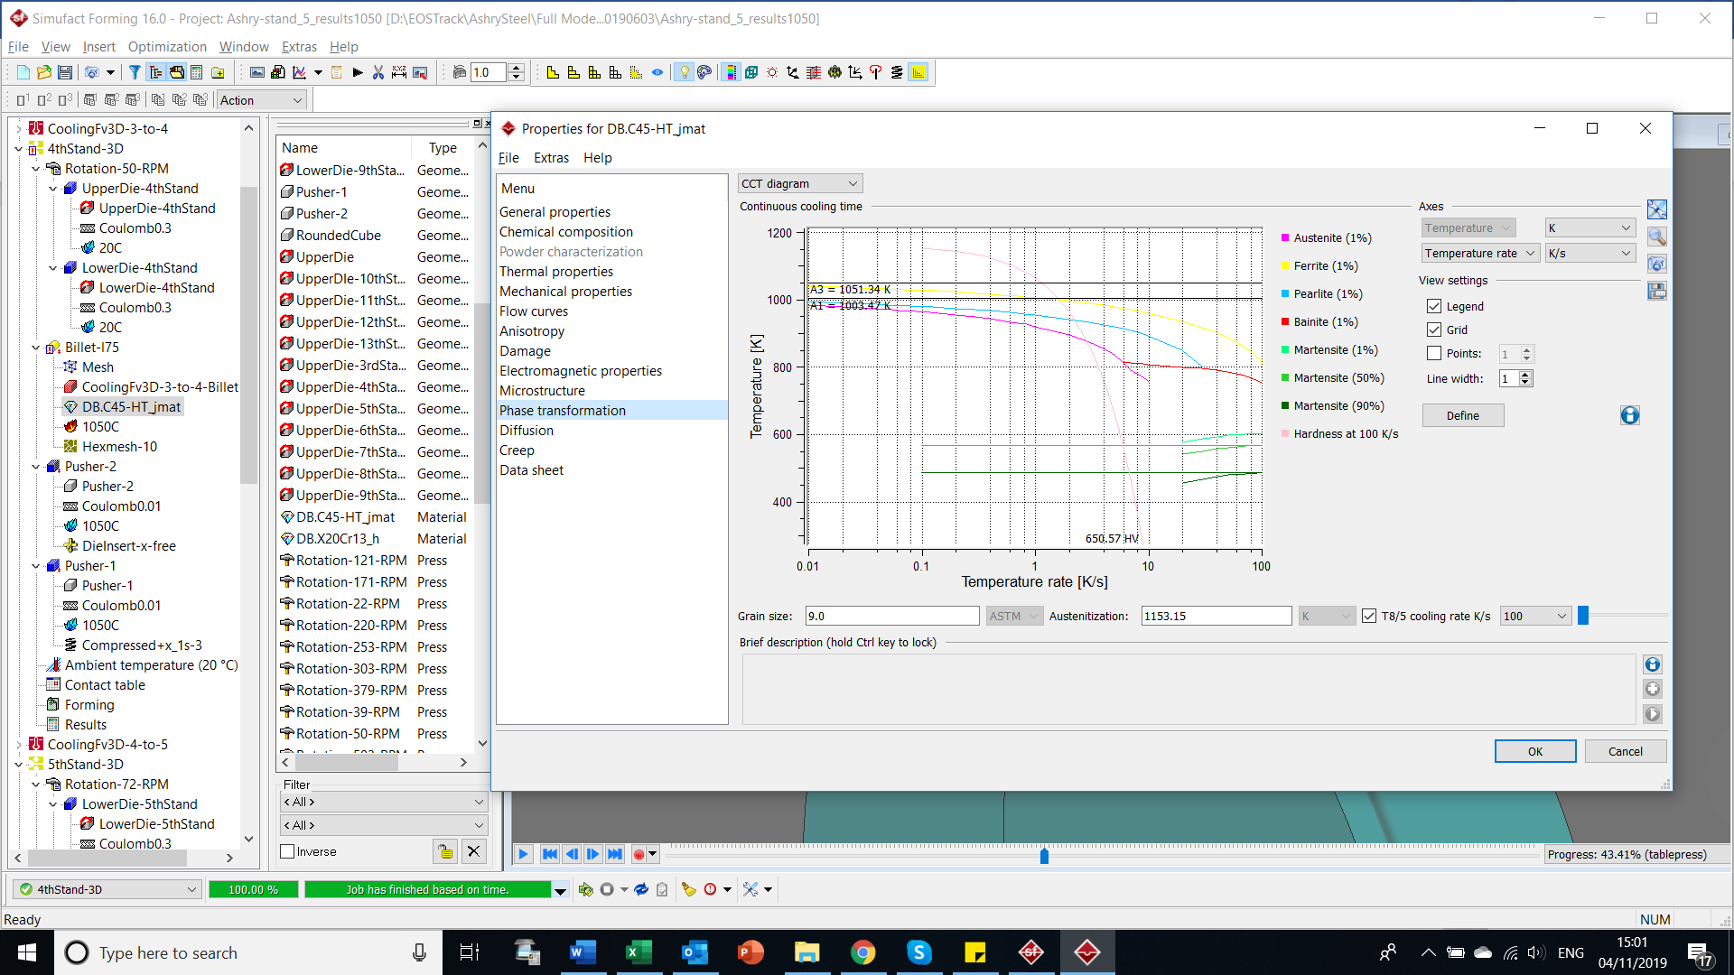Open the Optimization menu
The height and width of the screenshot is (975, 1734).
click(x=167, y=46)
